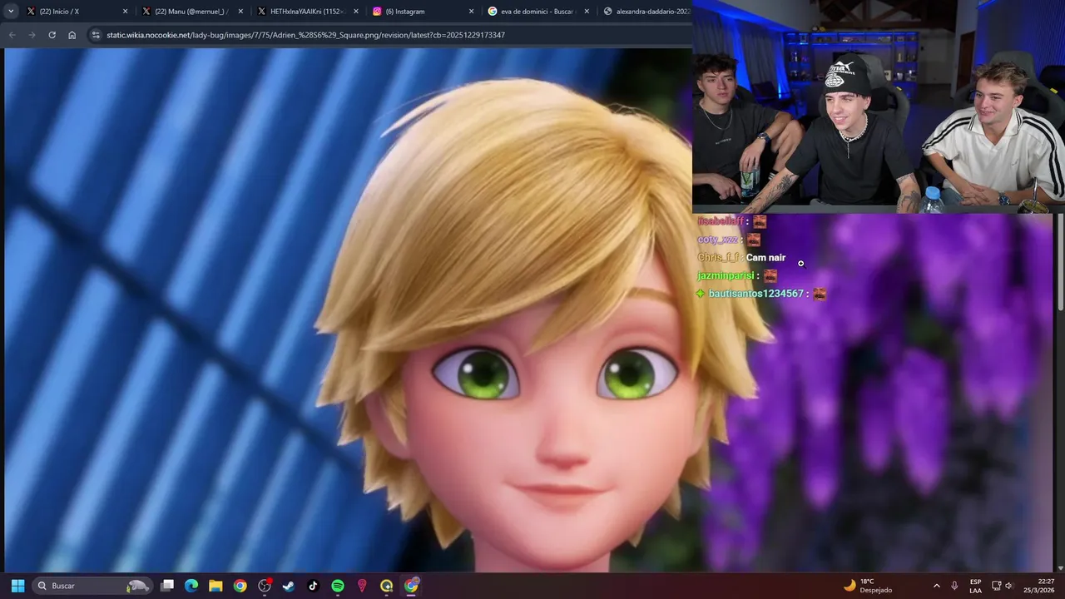The image size is (1065, 599).
Task: Open the browser home page
Action: pyautogui.click(x=72, y=35)
